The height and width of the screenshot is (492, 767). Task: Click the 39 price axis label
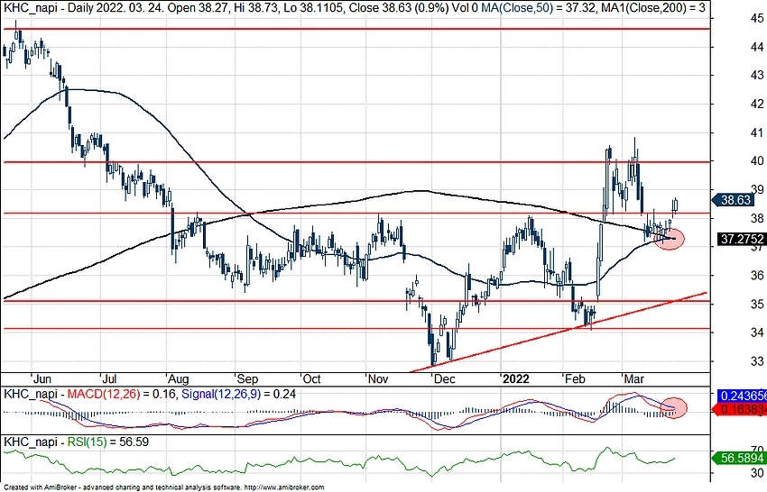(757, 189)
